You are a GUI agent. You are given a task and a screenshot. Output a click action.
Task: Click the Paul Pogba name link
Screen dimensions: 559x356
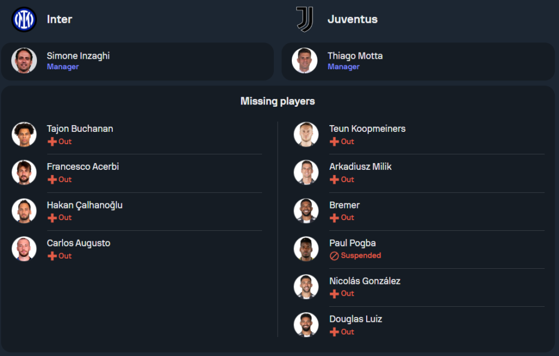[x=353, y=243]
